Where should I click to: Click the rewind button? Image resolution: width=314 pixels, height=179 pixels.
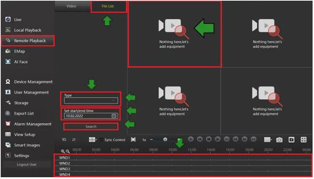(x=227, y=139)
